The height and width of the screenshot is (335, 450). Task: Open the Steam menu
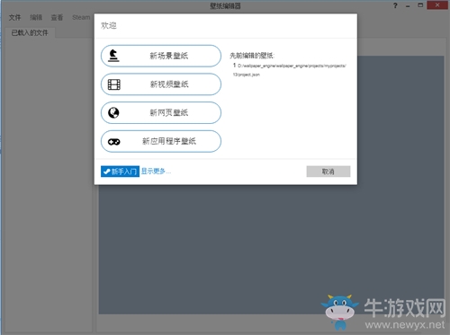coord(81,17)
